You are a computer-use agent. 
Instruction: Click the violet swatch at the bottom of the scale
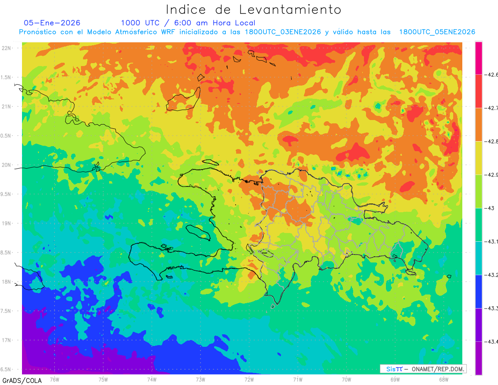[x=478, y=358]
